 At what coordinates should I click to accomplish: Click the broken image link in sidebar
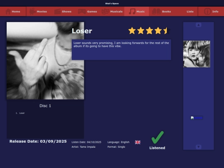tap(197, 118)
